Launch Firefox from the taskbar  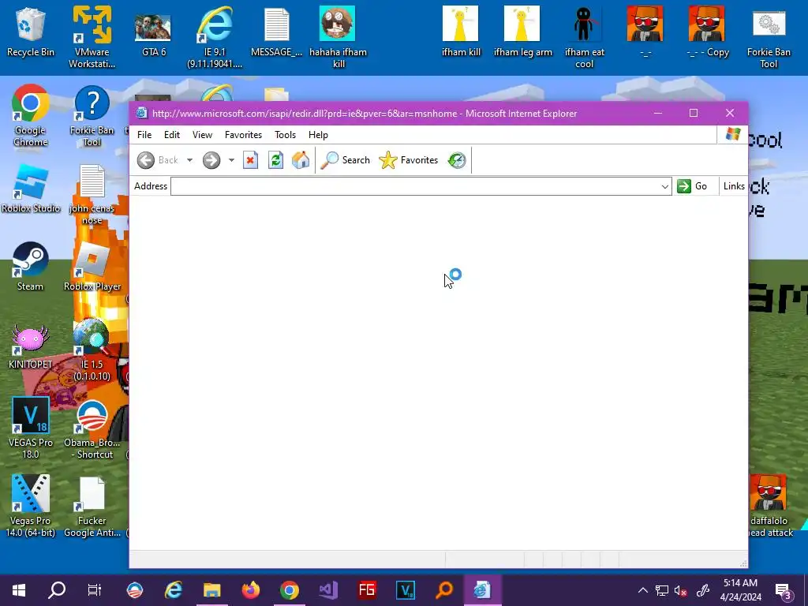[x=251, y=590]
